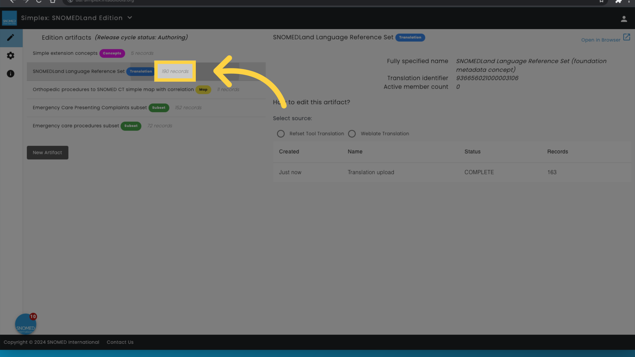Click the browser reload icon
Screen dimensions: 635x357
(39, 1)
